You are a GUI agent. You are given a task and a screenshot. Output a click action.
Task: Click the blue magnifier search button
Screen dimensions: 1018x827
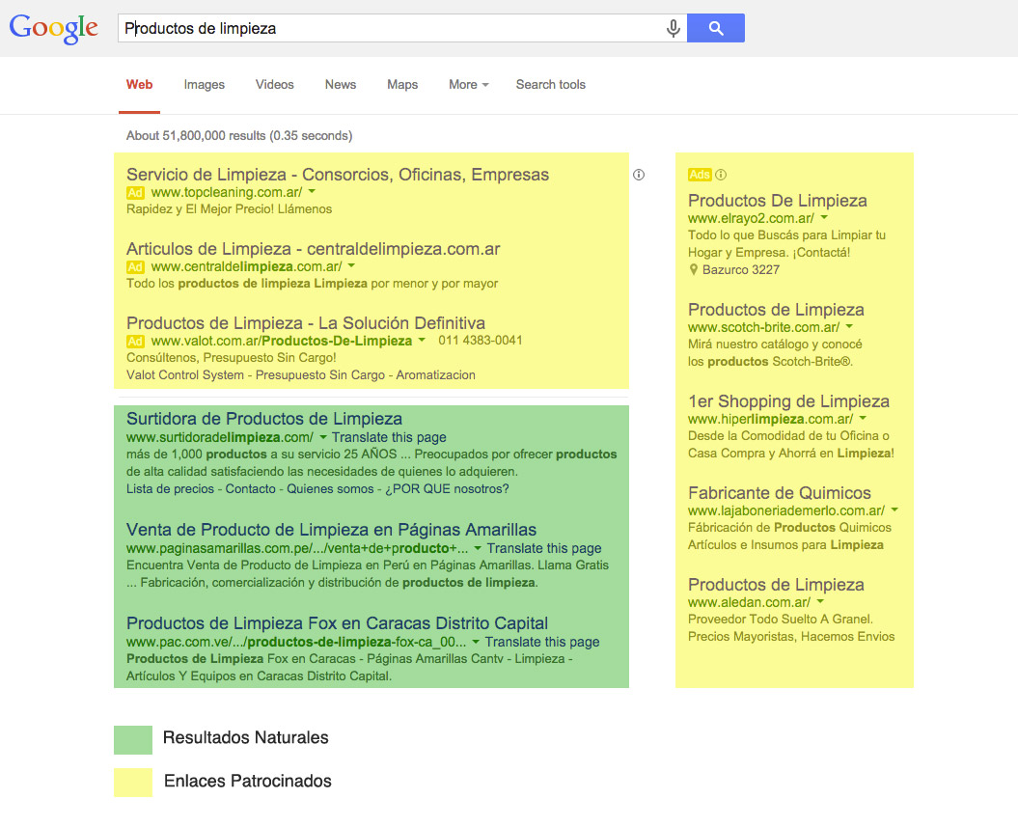(715, 28)
